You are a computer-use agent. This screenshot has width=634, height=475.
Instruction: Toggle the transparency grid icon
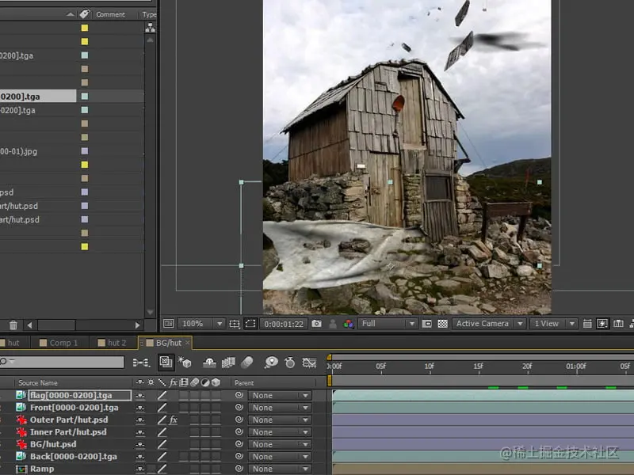(442, 324)
